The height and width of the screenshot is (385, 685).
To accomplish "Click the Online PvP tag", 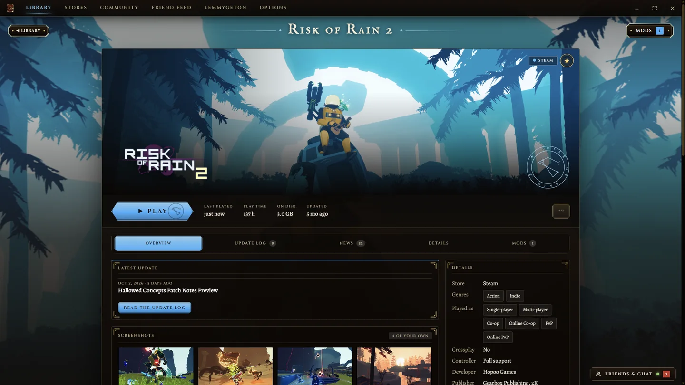I will (498, 337).
